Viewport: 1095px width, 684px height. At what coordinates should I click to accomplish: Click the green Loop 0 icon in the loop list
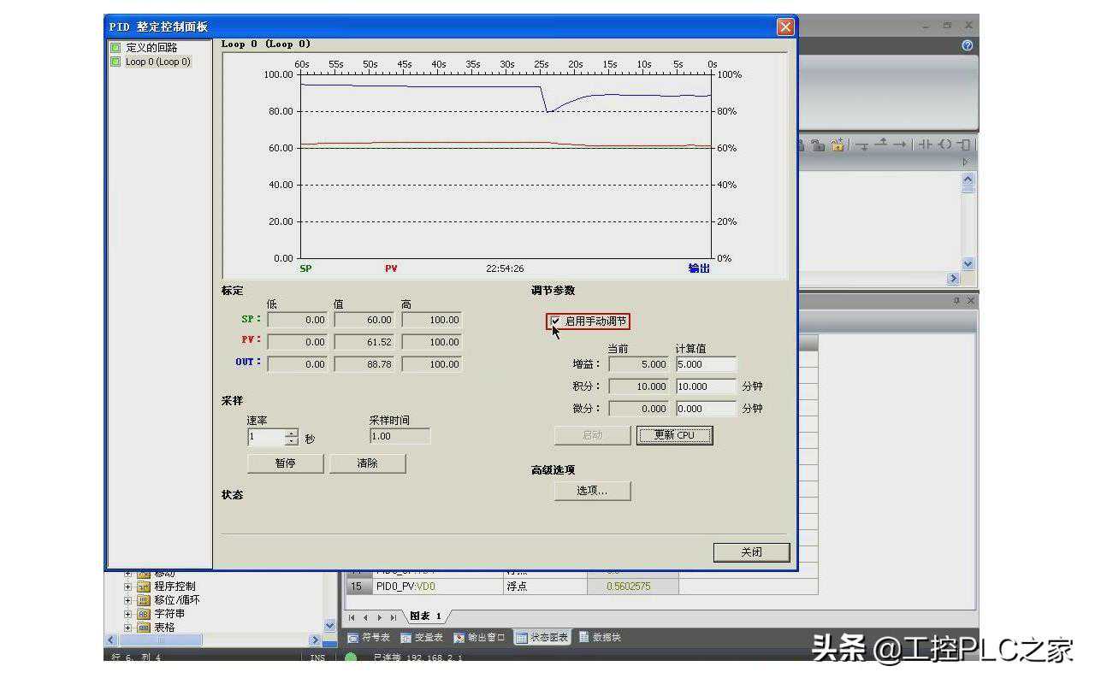[115, 62]
